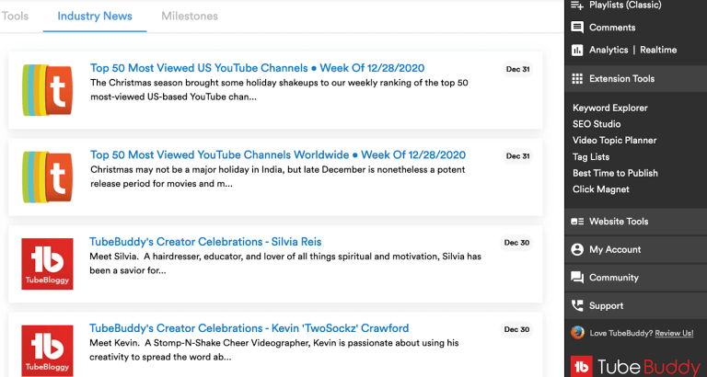Open the Video Topic Planner
707x377 pixels.
tap(614, 141)
